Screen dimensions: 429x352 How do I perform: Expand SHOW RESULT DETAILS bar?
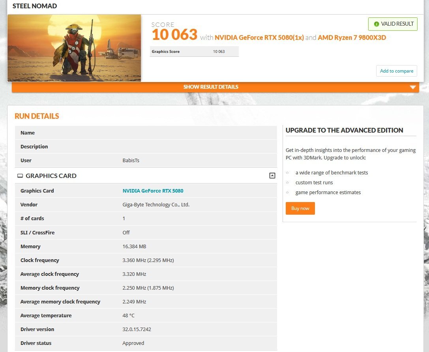click(215, 87)
